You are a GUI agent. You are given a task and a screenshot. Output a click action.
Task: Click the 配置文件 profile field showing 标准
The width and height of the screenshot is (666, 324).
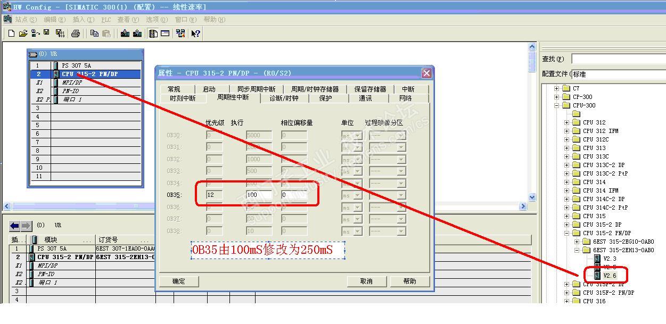[618, 74]
